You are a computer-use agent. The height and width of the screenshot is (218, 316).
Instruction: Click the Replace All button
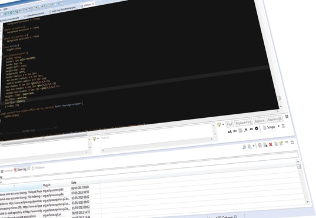coord(274,119)
